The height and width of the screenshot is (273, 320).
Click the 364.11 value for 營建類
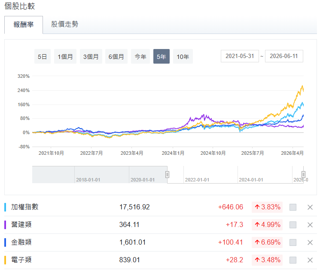(x=129, y=224)
